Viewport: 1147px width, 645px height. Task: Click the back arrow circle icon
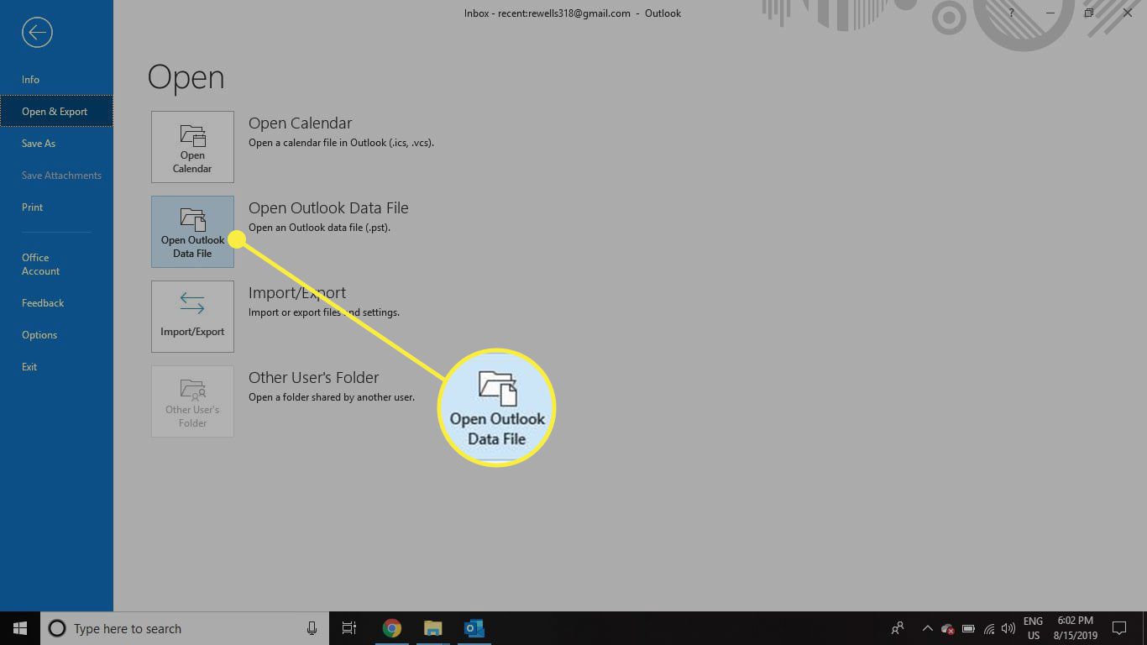[38, 33]
